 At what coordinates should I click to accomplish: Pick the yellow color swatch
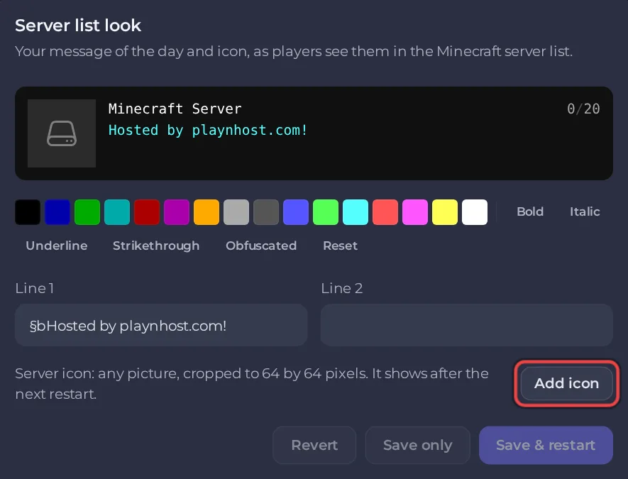coord(445,212)
